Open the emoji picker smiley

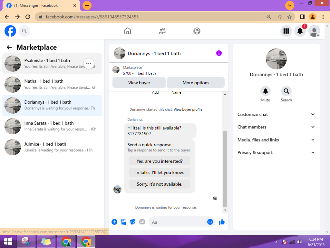[210, 222]
